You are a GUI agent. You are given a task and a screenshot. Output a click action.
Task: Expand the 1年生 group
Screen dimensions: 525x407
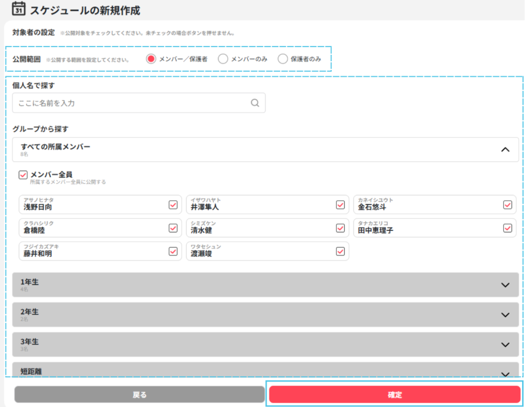(505, 285)
